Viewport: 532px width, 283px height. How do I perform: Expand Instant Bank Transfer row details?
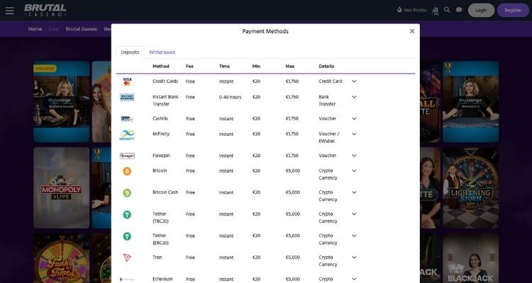[354, 97]
